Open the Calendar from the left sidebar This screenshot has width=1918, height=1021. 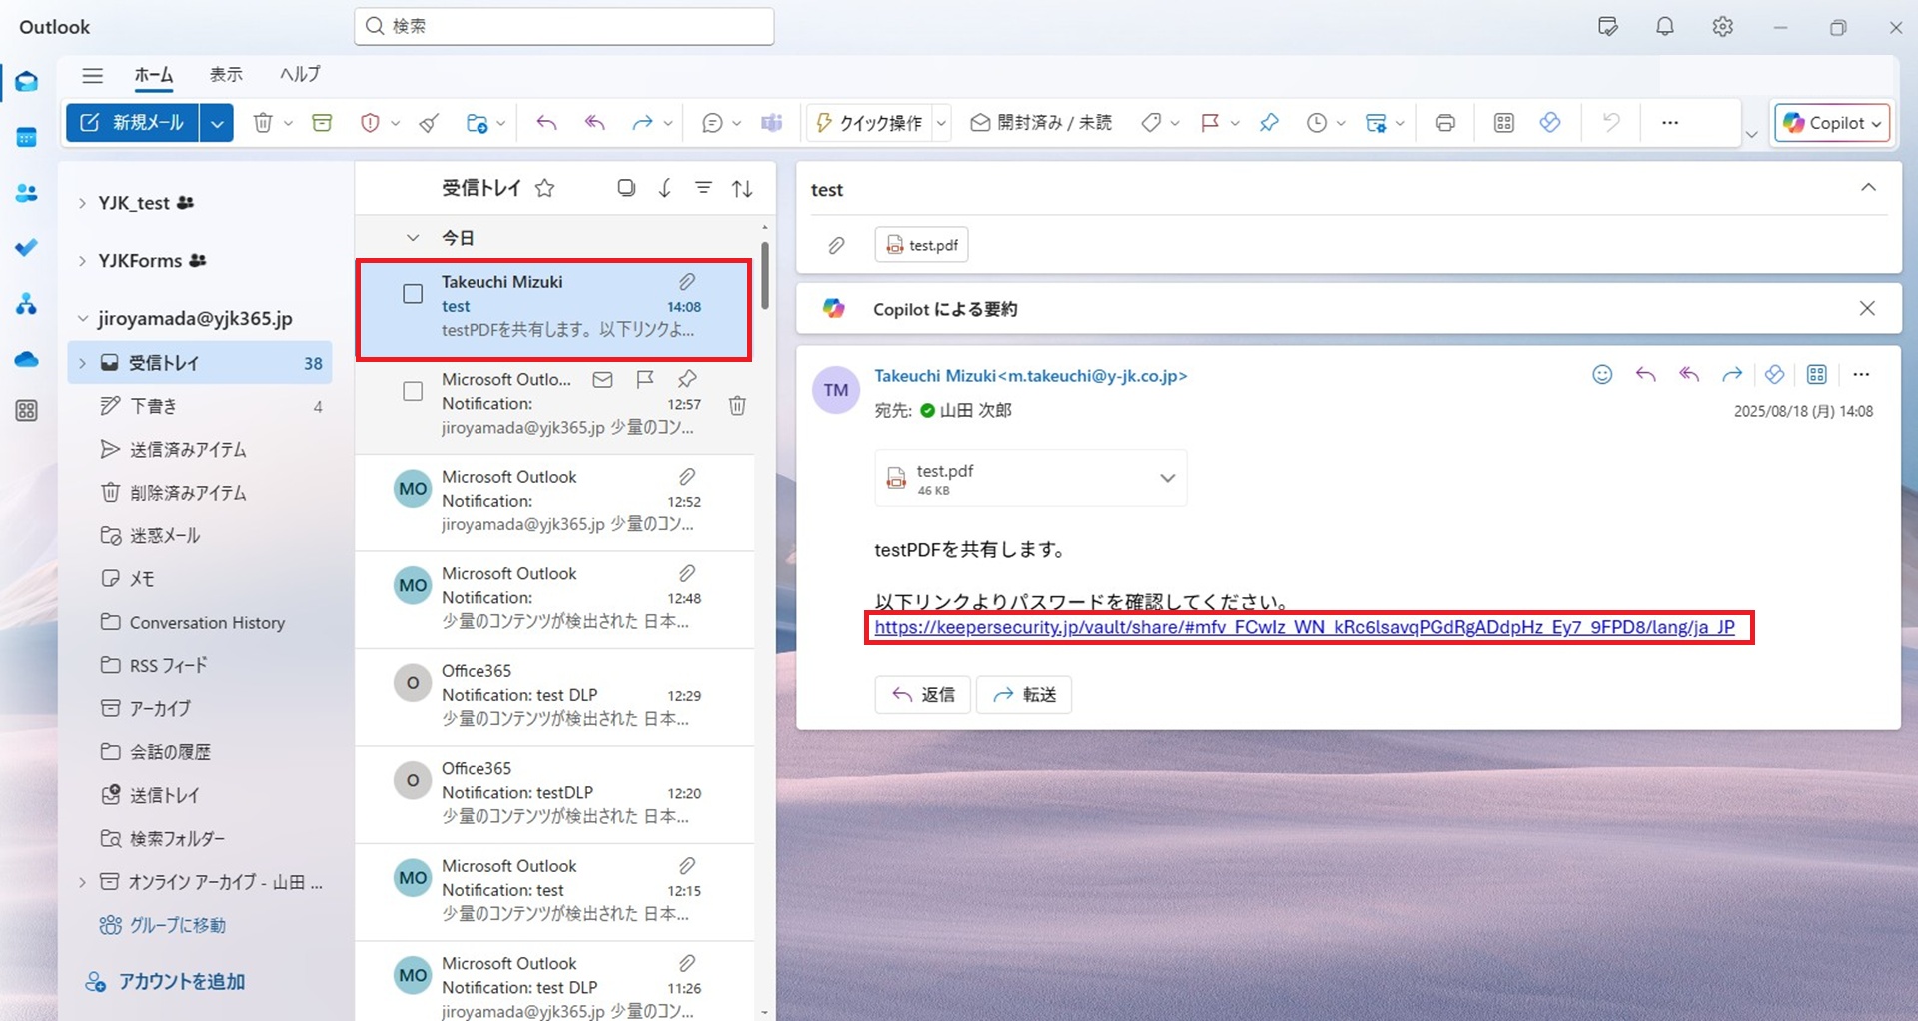(x=27, y=138)
